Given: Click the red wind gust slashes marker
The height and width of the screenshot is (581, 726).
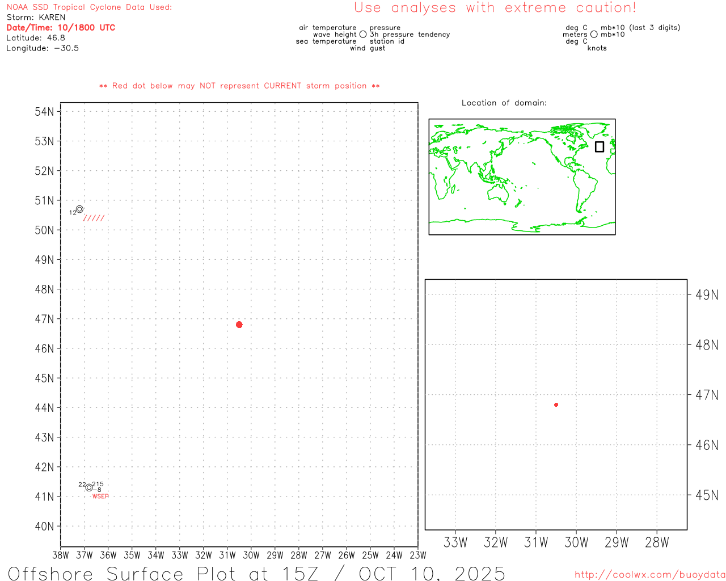Looking at the screenshot, I should pyautogui.click(x=94, y=218).
